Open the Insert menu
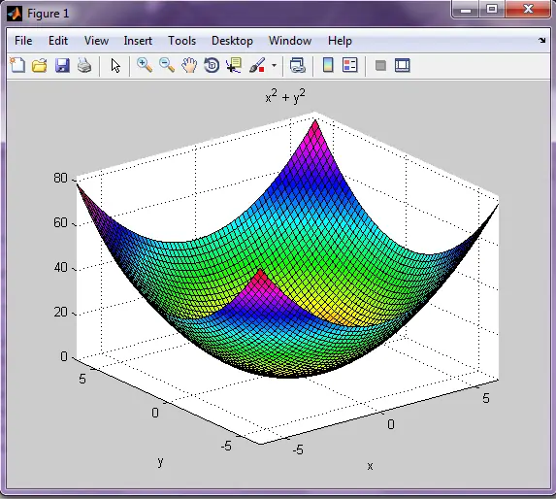This screenshot has height=499, width=556. point(138,41)
